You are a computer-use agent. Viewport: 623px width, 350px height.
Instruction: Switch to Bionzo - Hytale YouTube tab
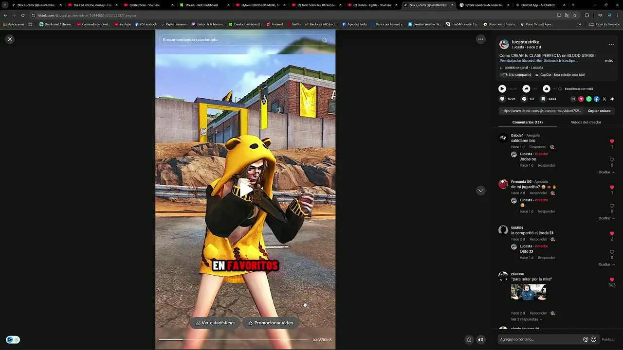point(372,5)
